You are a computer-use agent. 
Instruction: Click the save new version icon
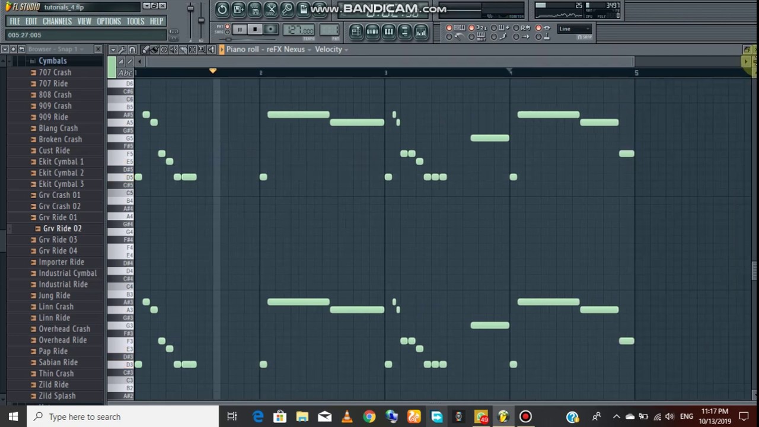click(238, 9)
